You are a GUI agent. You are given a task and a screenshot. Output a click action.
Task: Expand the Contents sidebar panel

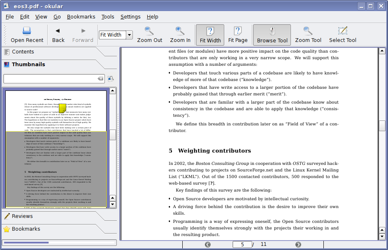[23, 52]
